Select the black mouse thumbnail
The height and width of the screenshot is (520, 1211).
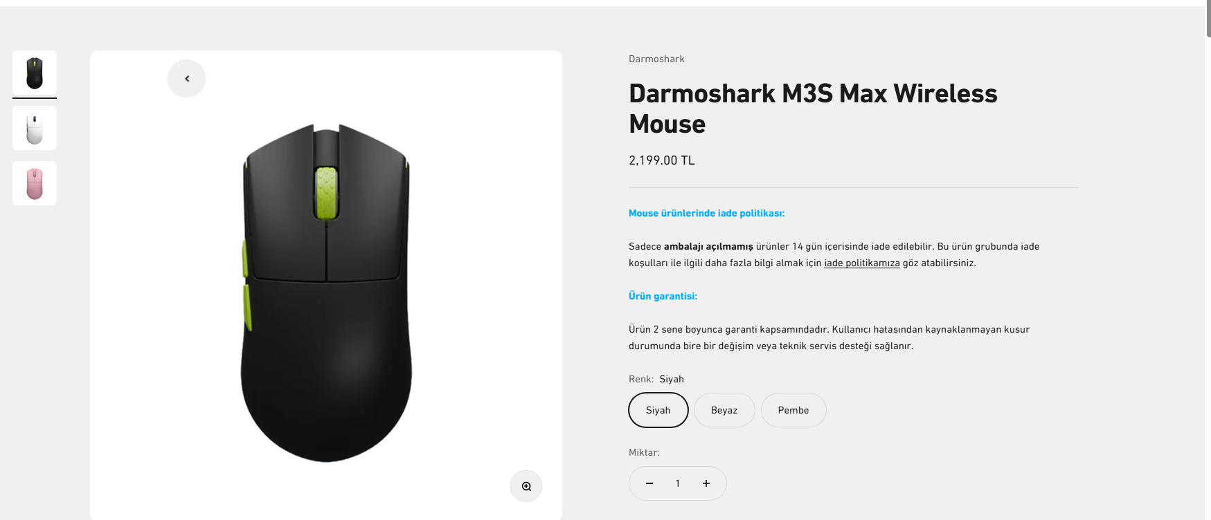coord(35,73)
